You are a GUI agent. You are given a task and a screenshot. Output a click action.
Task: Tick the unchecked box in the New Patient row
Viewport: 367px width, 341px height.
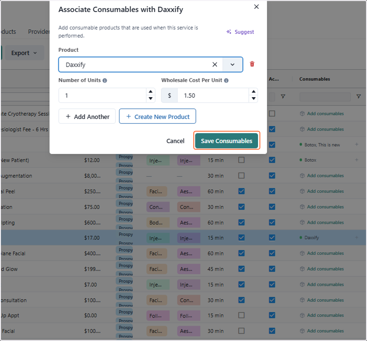click(x=241, y=160)
